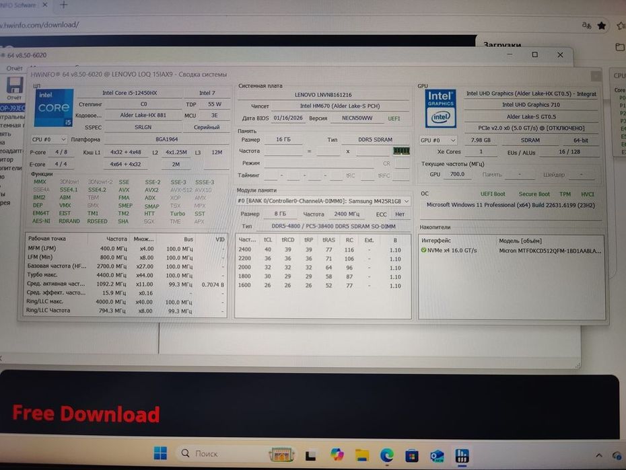Click the RDSEED feature flag
Viewport: 626px width, 470px height.
(97, 221)
